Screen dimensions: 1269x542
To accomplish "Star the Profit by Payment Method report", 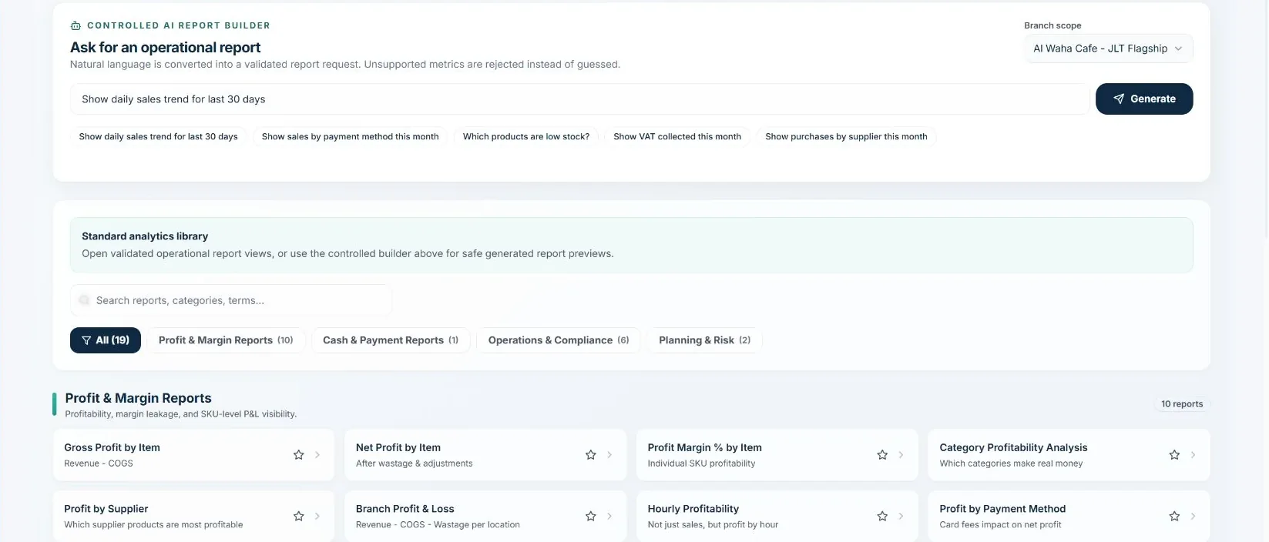I will [x=1174, y=517].
